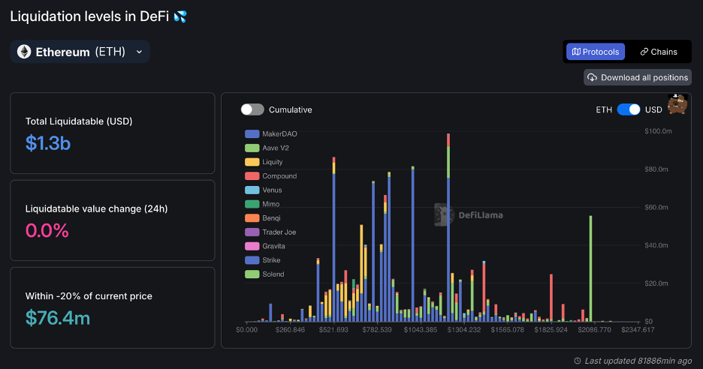Click the Total Liquidatable (USD) label
Screen dimensions: 703x369
[x=79, y=121]
